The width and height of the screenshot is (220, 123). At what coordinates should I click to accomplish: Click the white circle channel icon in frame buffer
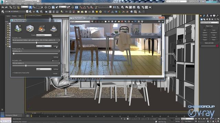pos(106,22)
